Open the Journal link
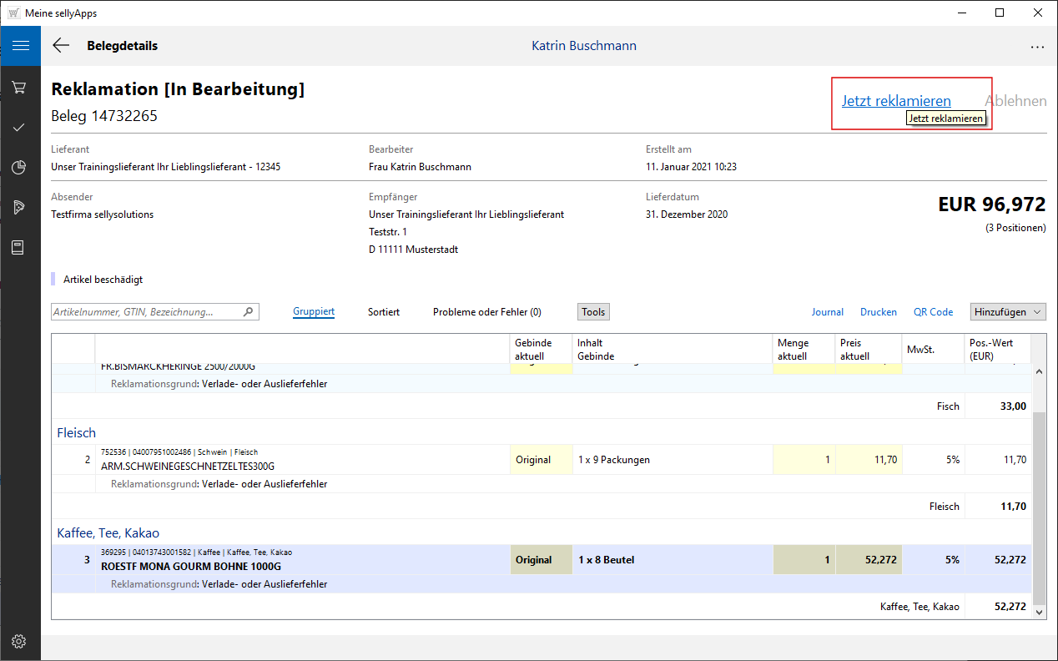 click(x=827, y=312)
